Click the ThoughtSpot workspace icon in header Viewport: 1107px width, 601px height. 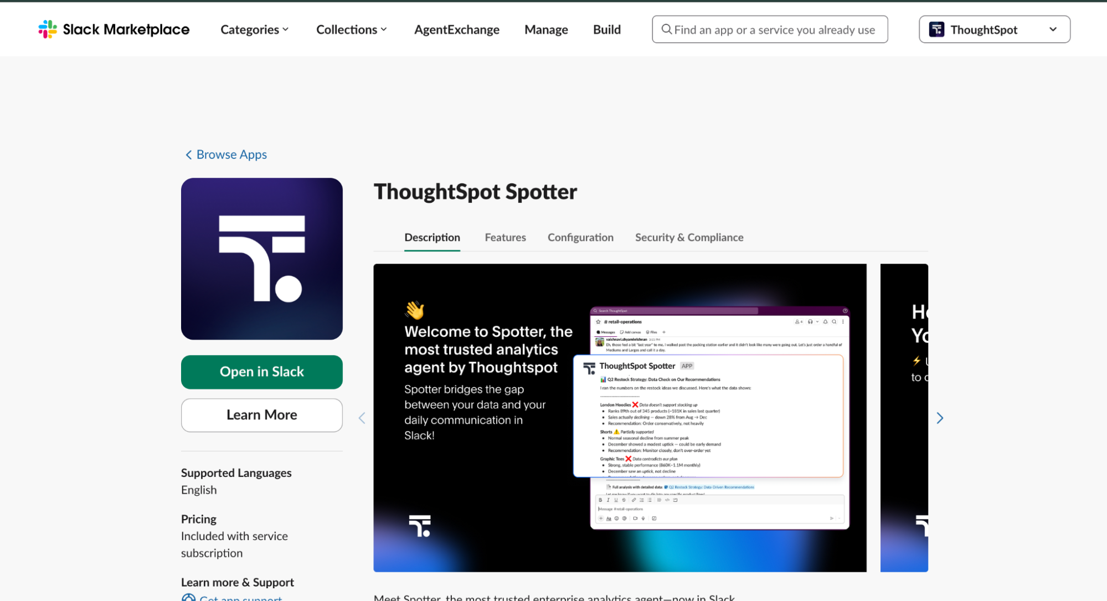pos(936,29)
